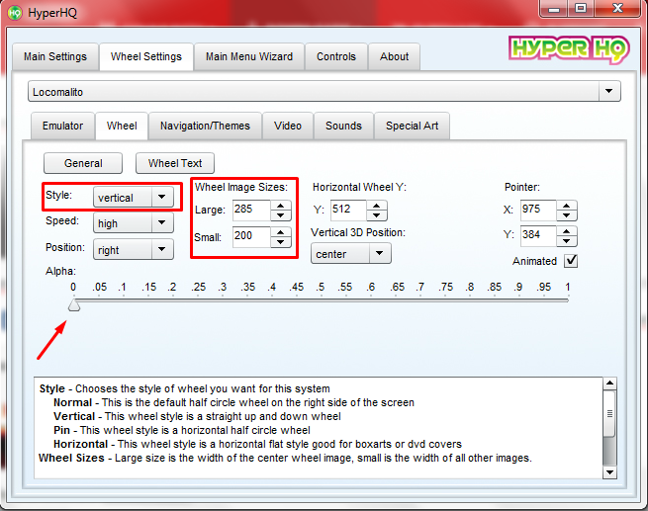
Task: Switch to the Emulator sub-tab
Action: 62,126
